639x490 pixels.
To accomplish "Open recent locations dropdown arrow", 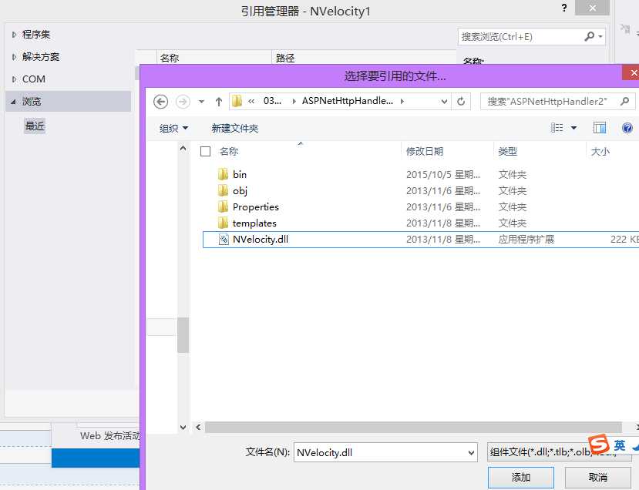I will click(201, 102).
